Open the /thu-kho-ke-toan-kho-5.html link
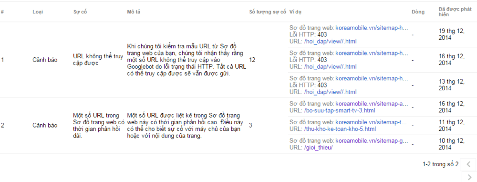 340,128
